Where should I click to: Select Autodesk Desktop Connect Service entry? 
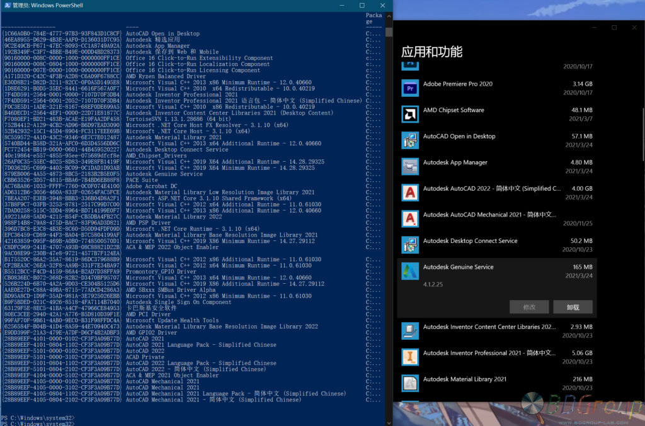497,245
